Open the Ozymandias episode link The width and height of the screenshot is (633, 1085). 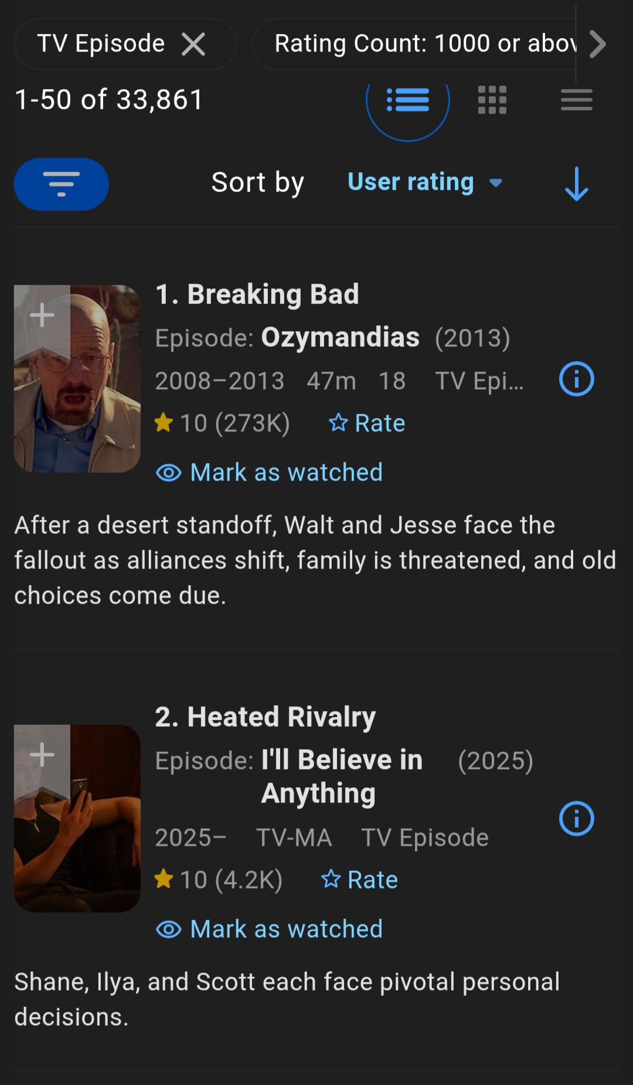340,338
